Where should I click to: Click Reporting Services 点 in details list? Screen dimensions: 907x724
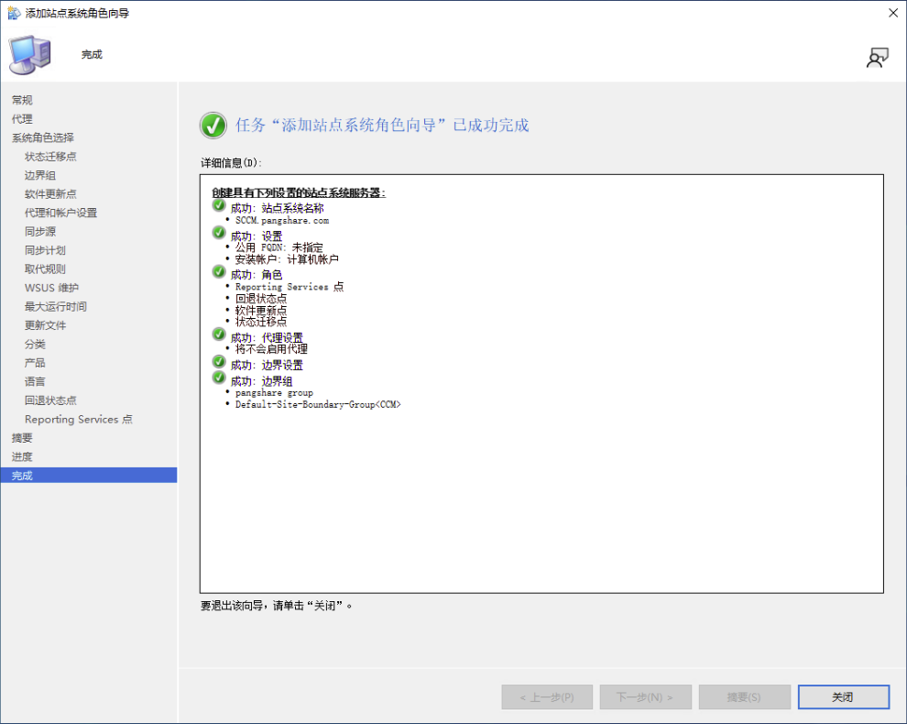point(290,287)
